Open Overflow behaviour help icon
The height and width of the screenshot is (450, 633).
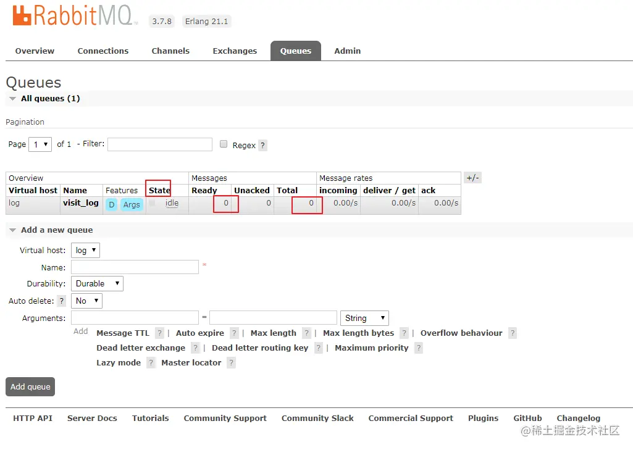click(513, 333)
